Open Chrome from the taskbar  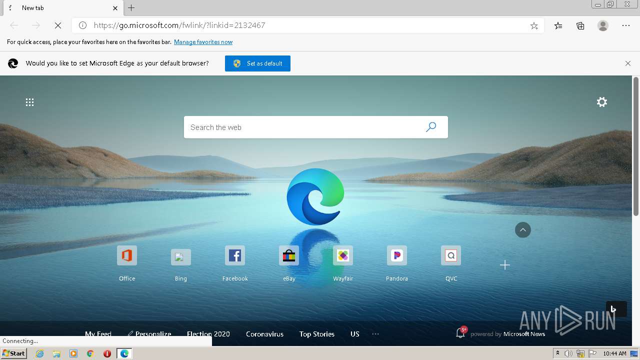(90, 353)
